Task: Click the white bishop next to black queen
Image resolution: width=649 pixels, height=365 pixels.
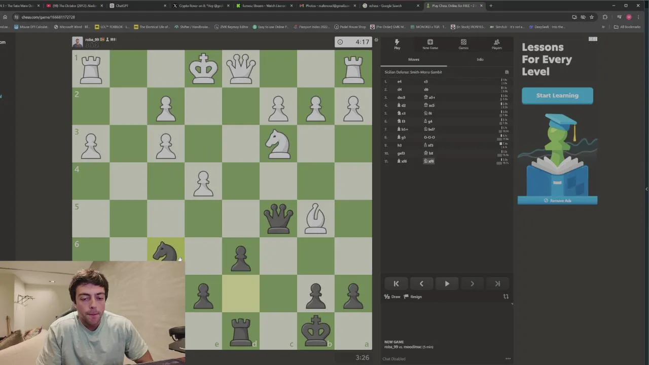Action: (316, 218)
